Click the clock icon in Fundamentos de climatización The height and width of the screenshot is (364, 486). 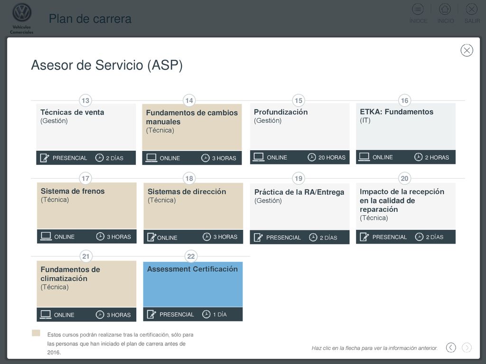tap(100, 315)
